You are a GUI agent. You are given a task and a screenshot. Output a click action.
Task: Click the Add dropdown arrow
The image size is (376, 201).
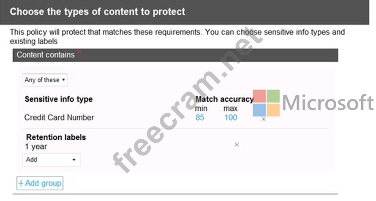coord(74,160)
